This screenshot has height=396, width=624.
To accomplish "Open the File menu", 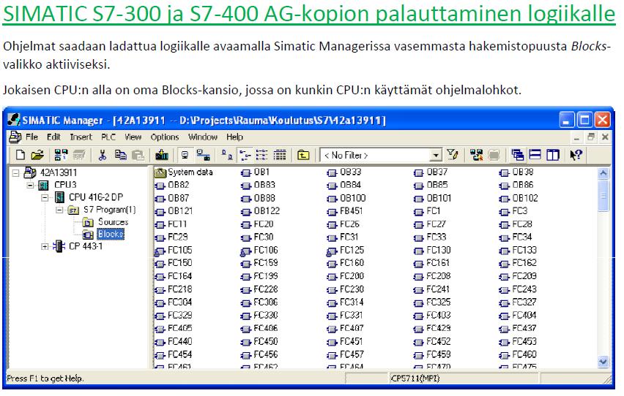I will [x=31, y=137].
